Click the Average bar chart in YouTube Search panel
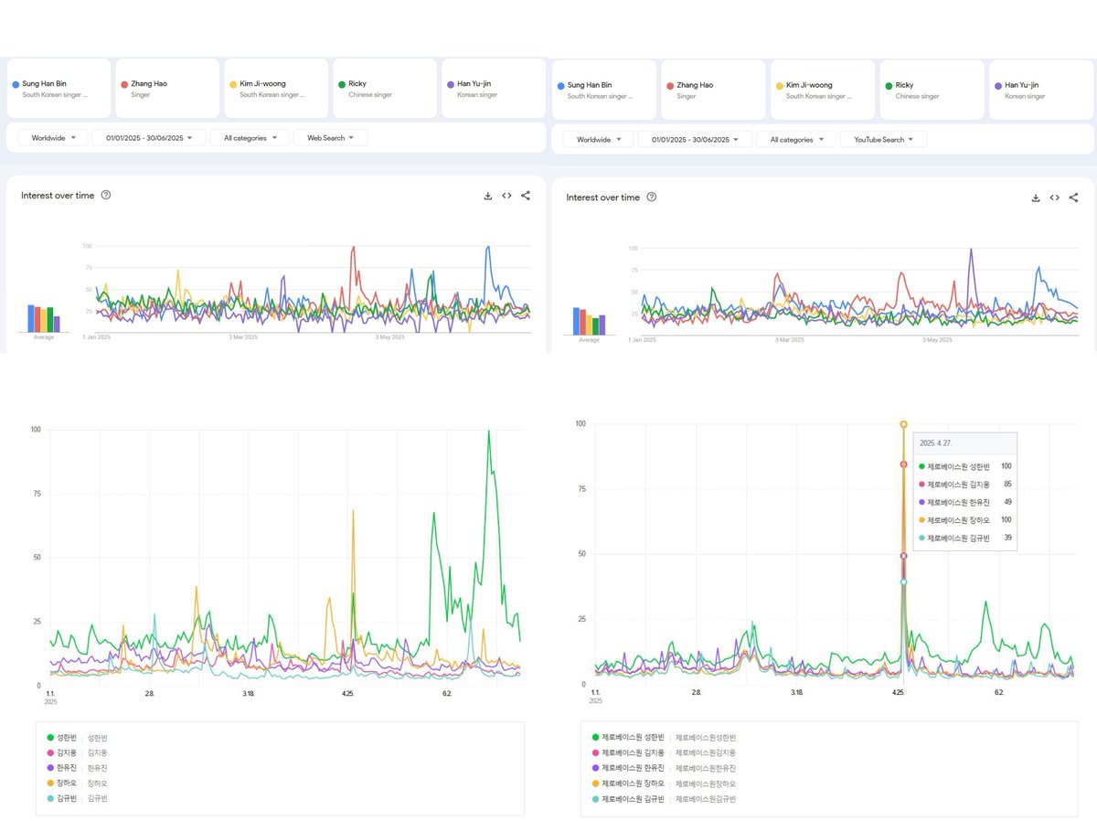Viewport: 1097px width, 821px height. [x=589, y=321]
